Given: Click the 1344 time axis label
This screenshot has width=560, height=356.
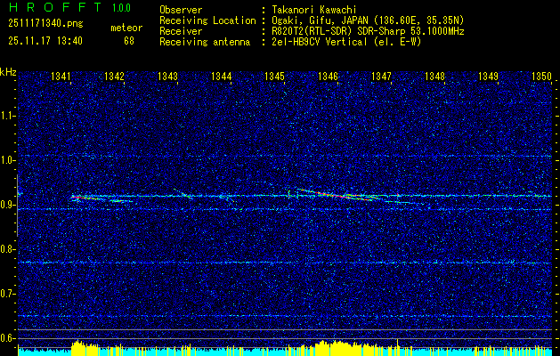Looking at the screenshot, I should [221, 77].
